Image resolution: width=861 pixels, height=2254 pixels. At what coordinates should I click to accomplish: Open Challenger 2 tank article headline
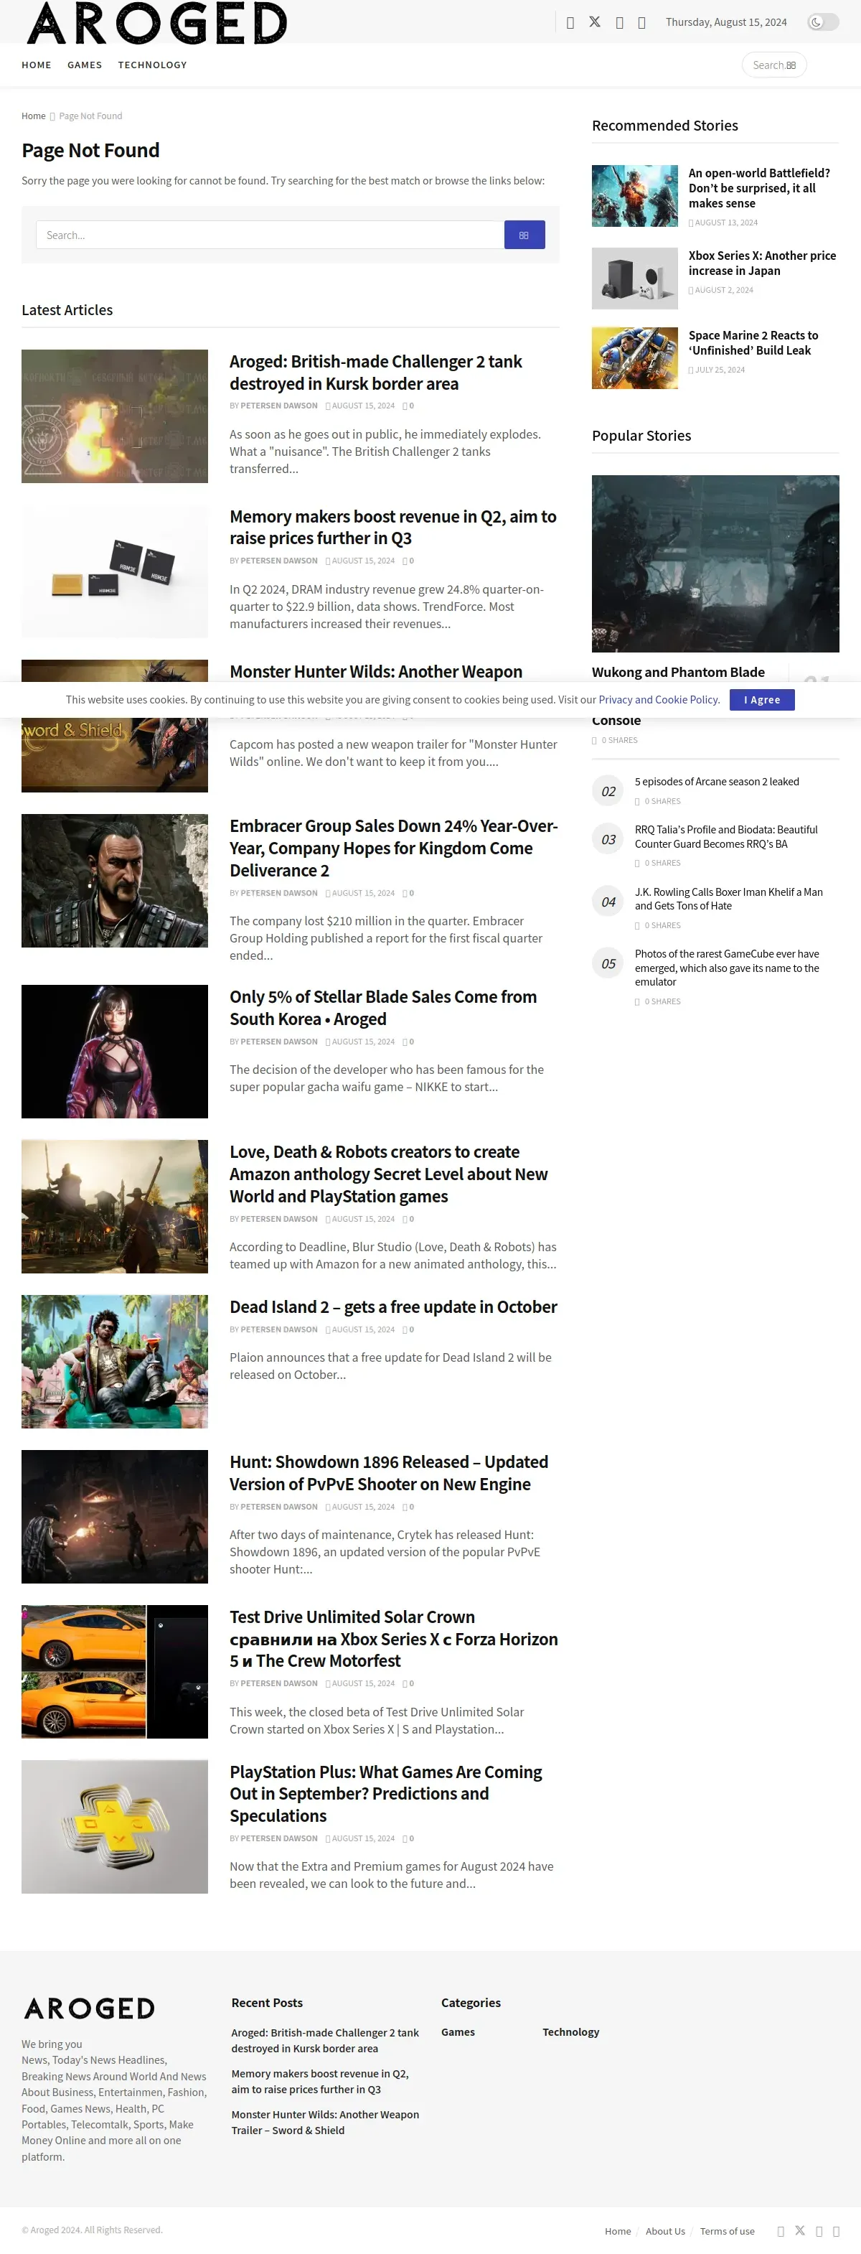tap(375, 373)
